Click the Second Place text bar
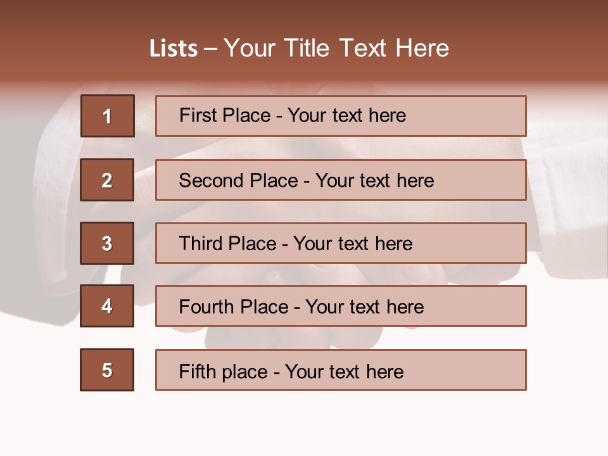This screenshot has height=456, width=608. tap(341, 180)
